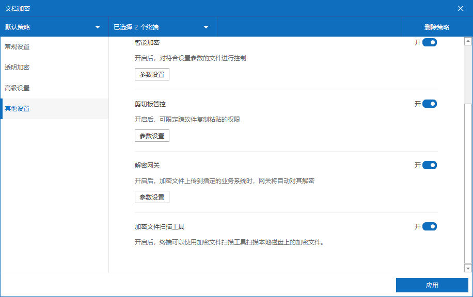Close the 文档加密 dialog
The width and height of the screenshot is (473, 297).
pos(460,8)
